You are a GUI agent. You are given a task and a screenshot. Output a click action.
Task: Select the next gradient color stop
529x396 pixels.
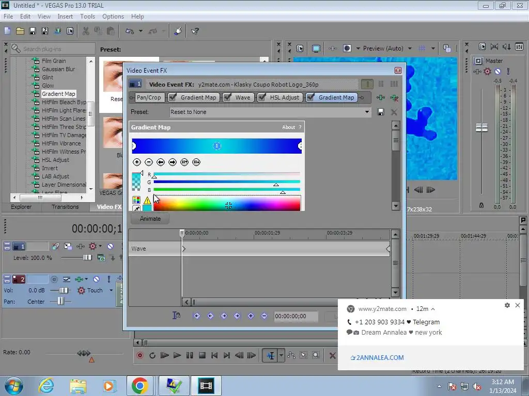[x=173, y=162]
